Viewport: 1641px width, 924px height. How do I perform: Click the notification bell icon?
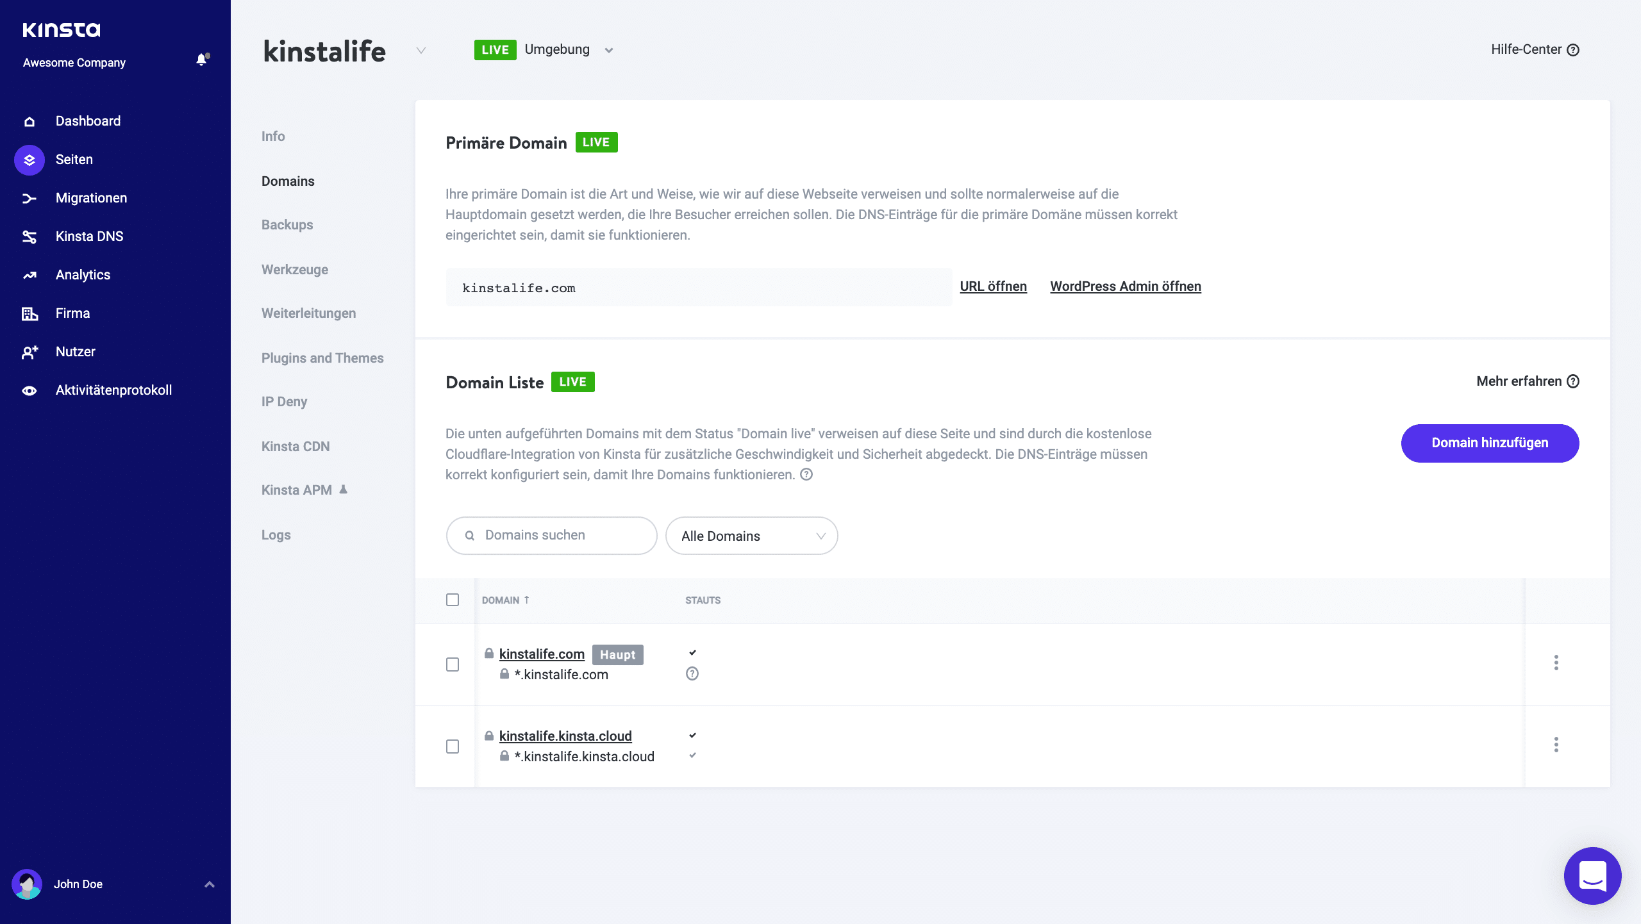[201, 60]
